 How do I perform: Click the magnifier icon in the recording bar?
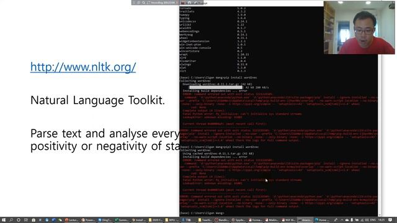143,2
